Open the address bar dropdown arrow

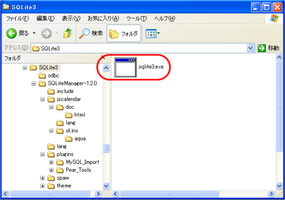250,48
